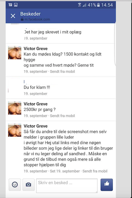Tap the padlock icon beside m.facebook.com
Image resolution: width=132 pixels, height=198 pixels.
[x=22, y=19]
